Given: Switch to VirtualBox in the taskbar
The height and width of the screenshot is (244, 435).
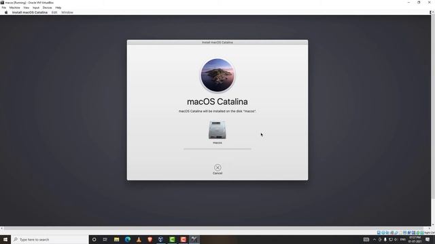Looking at the screenshot, I should pos(161,239).
